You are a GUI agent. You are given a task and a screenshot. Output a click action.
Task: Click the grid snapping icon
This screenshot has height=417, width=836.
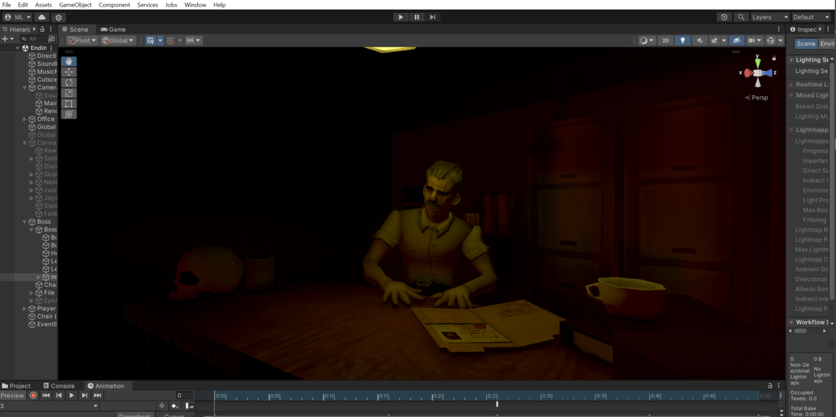pos(150,40)
